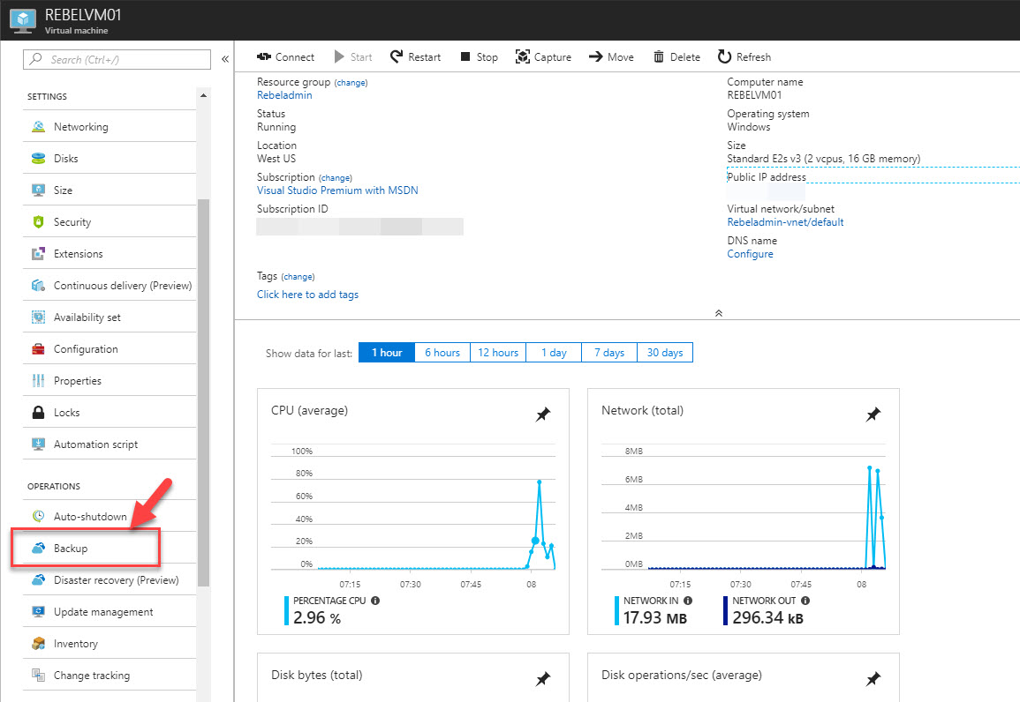Open the Rebeladmin resource group link
The width and height of the screenshot is (1020, 702).
(x=284, y=95)
